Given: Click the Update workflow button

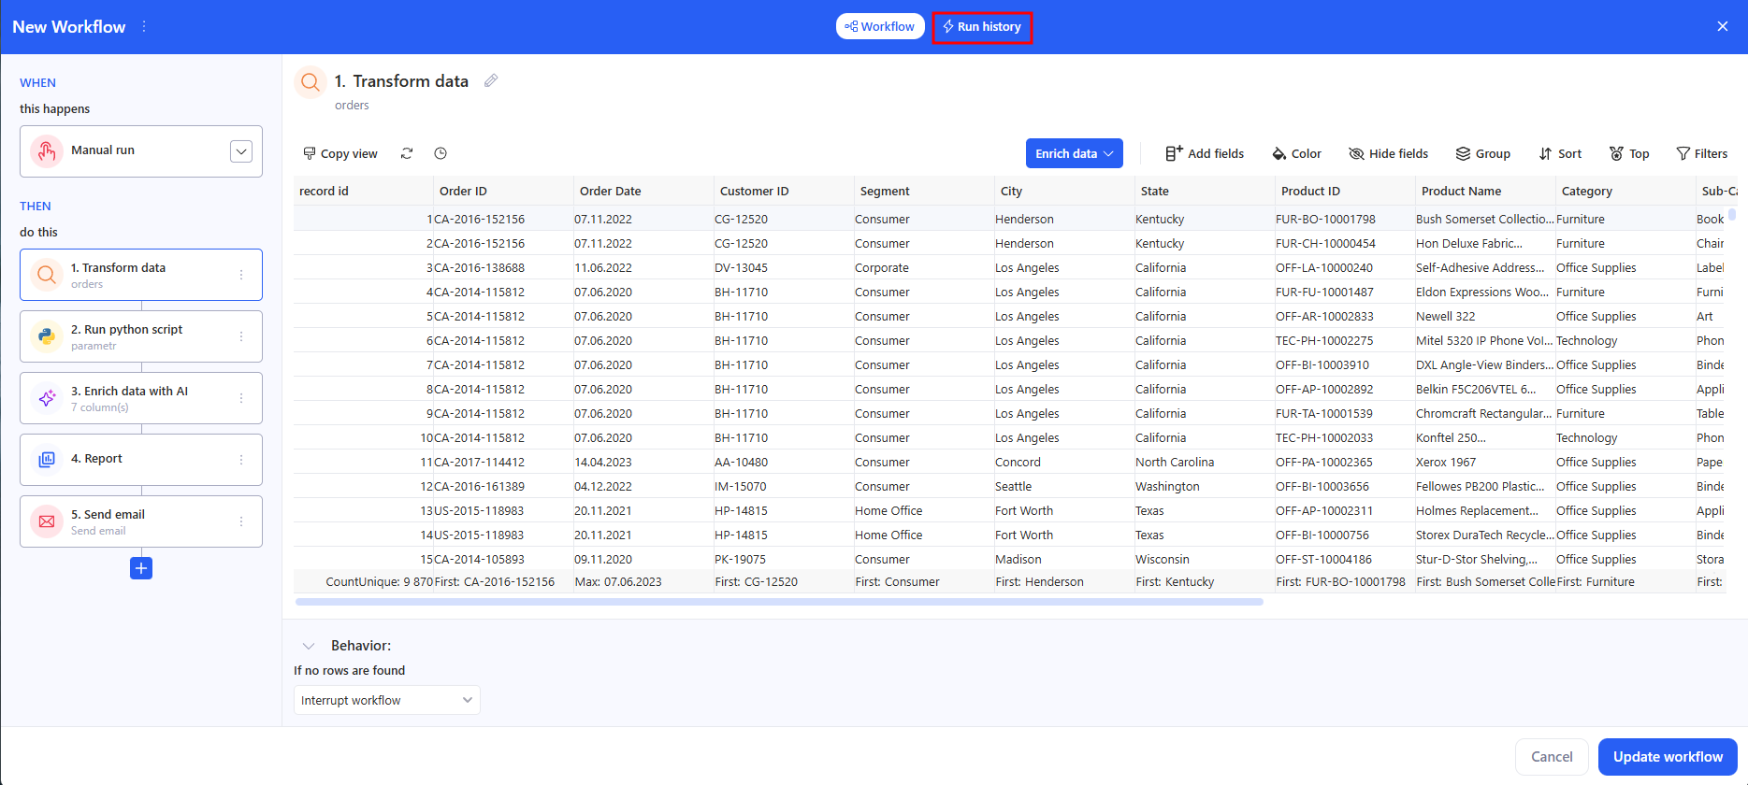Looking at the screenshot, I should coord(1667,757).
